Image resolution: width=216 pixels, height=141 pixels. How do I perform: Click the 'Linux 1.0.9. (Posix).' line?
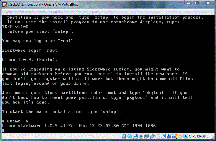30,60
